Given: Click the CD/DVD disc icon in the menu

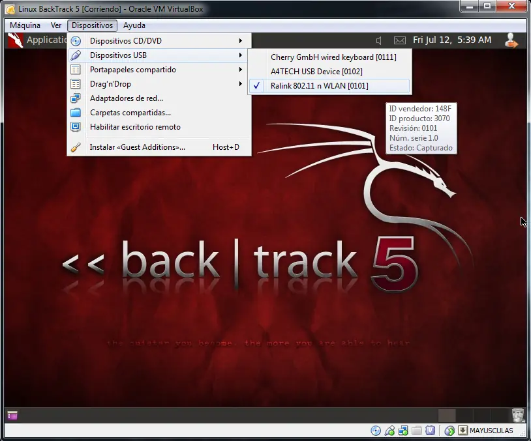Looking at the screenshot, I should [x=76, y=41].
